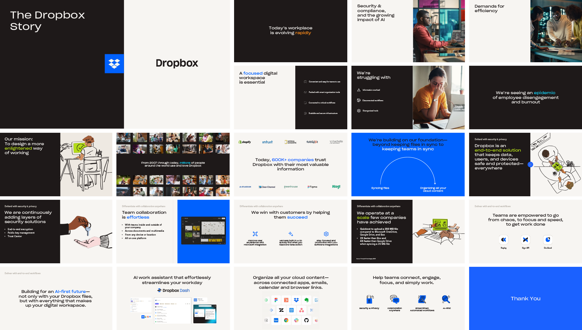Click the Dropbox Dash logo
This screenshot has height=330, width=582.
coord(173,290)
